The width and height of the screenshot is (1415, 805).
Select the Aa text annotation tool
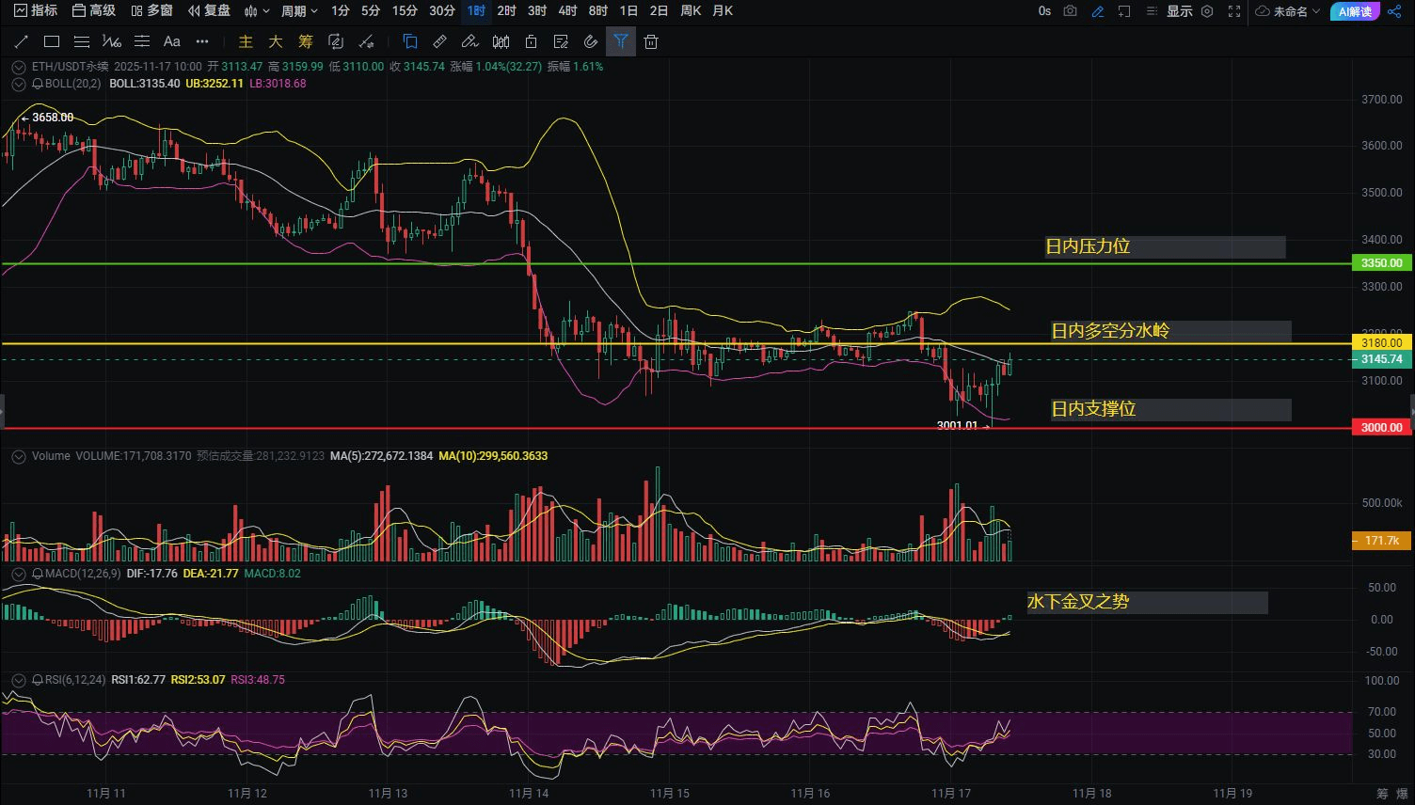172,41
